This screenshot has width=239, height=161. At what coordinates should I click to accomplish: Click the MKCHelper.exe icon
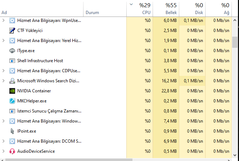pos(12,101)
